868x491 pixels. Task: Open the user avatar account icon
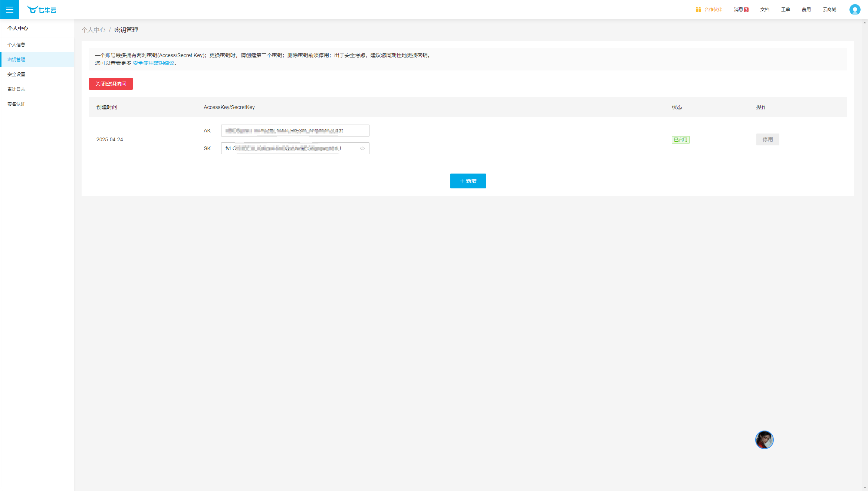855,10
